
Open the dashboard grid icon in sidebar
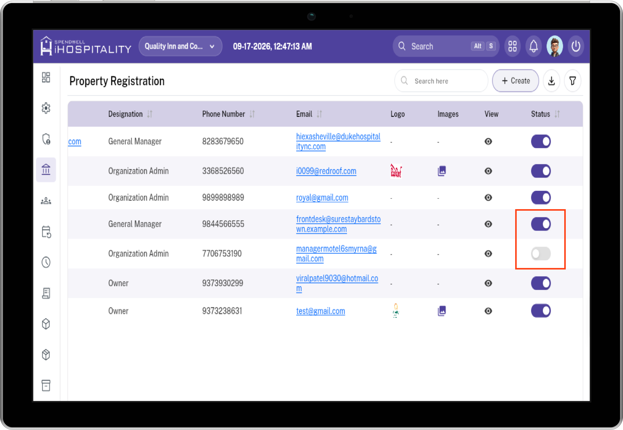(46, 77)
